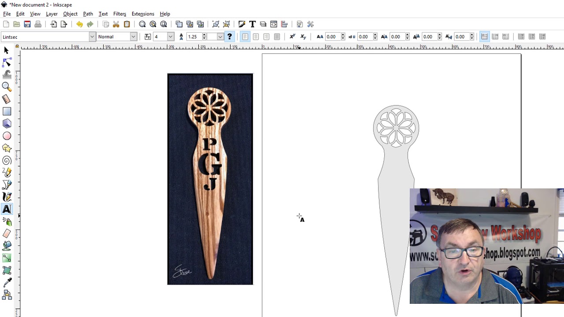Screen dimensions: 564x317
Task: Save the document floppy icon
Action: click(x=27, y=24)
